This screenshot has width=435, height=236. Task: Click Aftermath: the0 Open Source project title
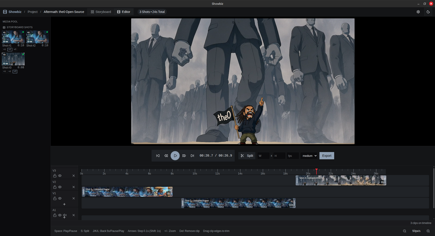tap(64, 12)
